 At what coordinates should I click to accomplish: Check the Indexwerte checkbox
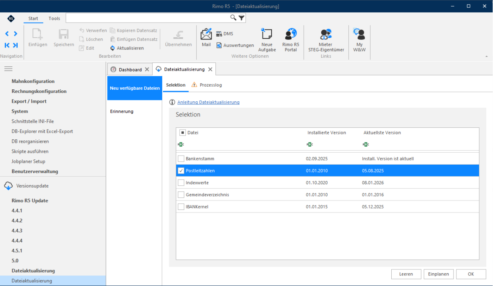tap(181, 183)
